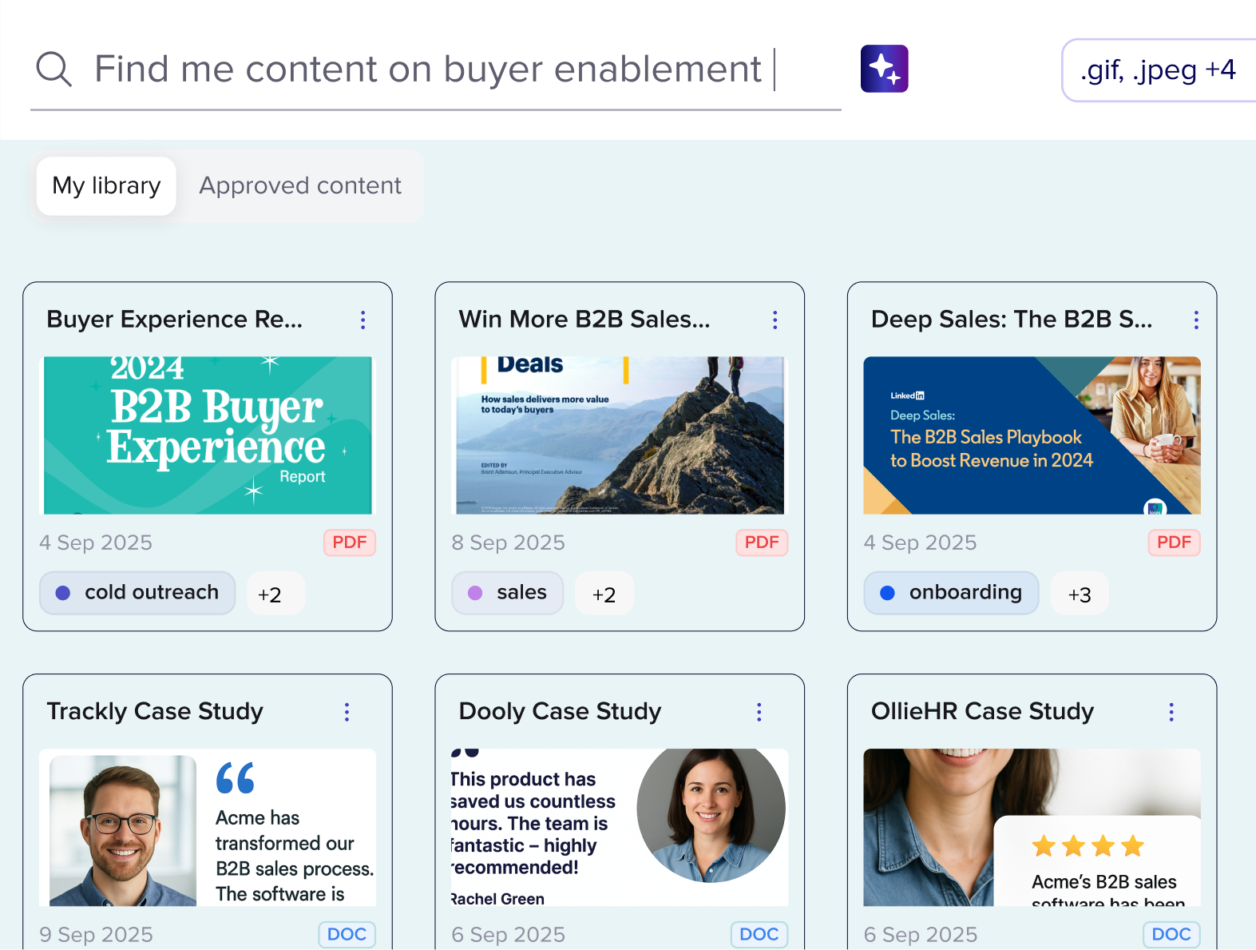
Task: Click PDF badge on Buyer Experience card
Action: [x=350, y=543]
